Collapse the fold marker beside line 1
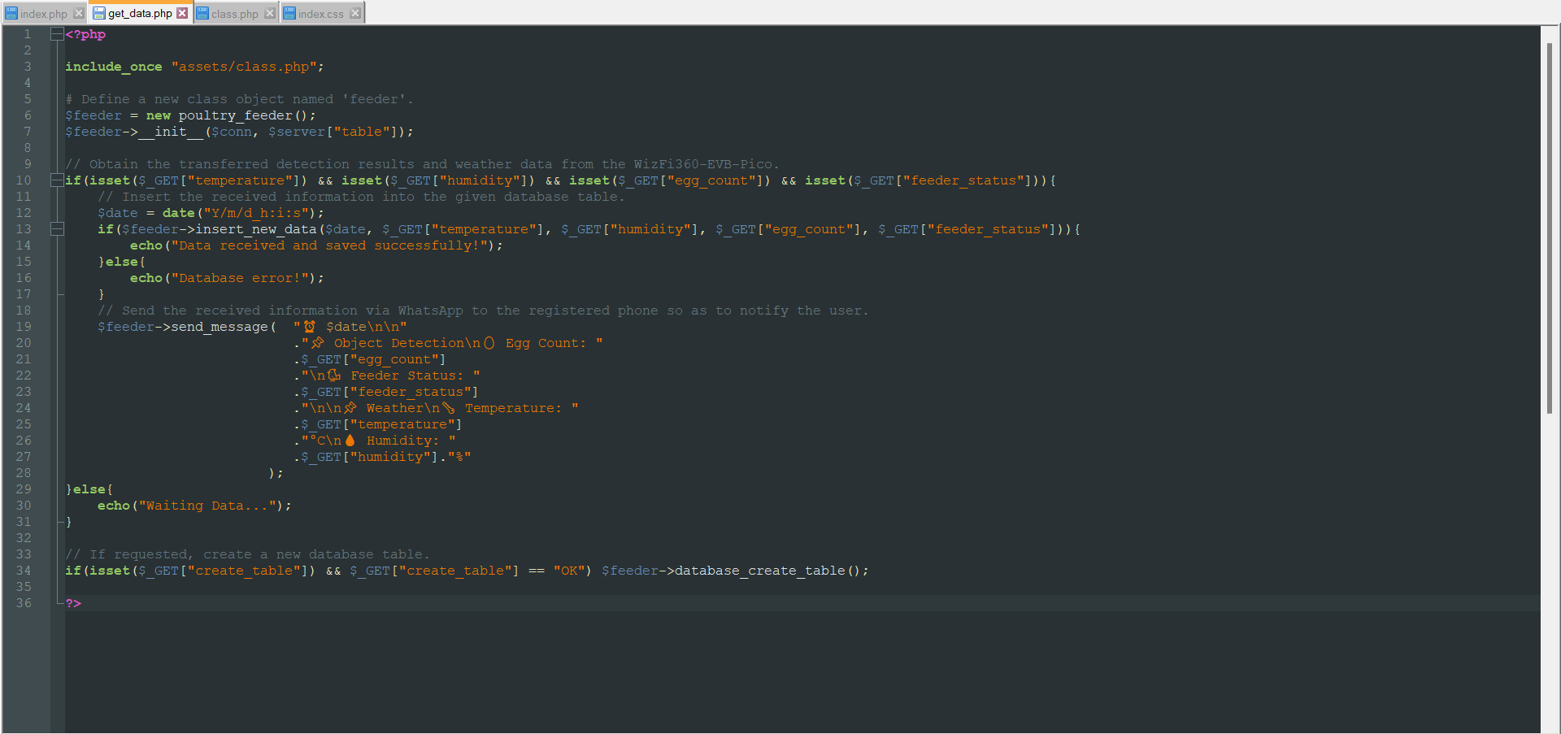The height and width of the screenshot is (734, 1561). 56,34
